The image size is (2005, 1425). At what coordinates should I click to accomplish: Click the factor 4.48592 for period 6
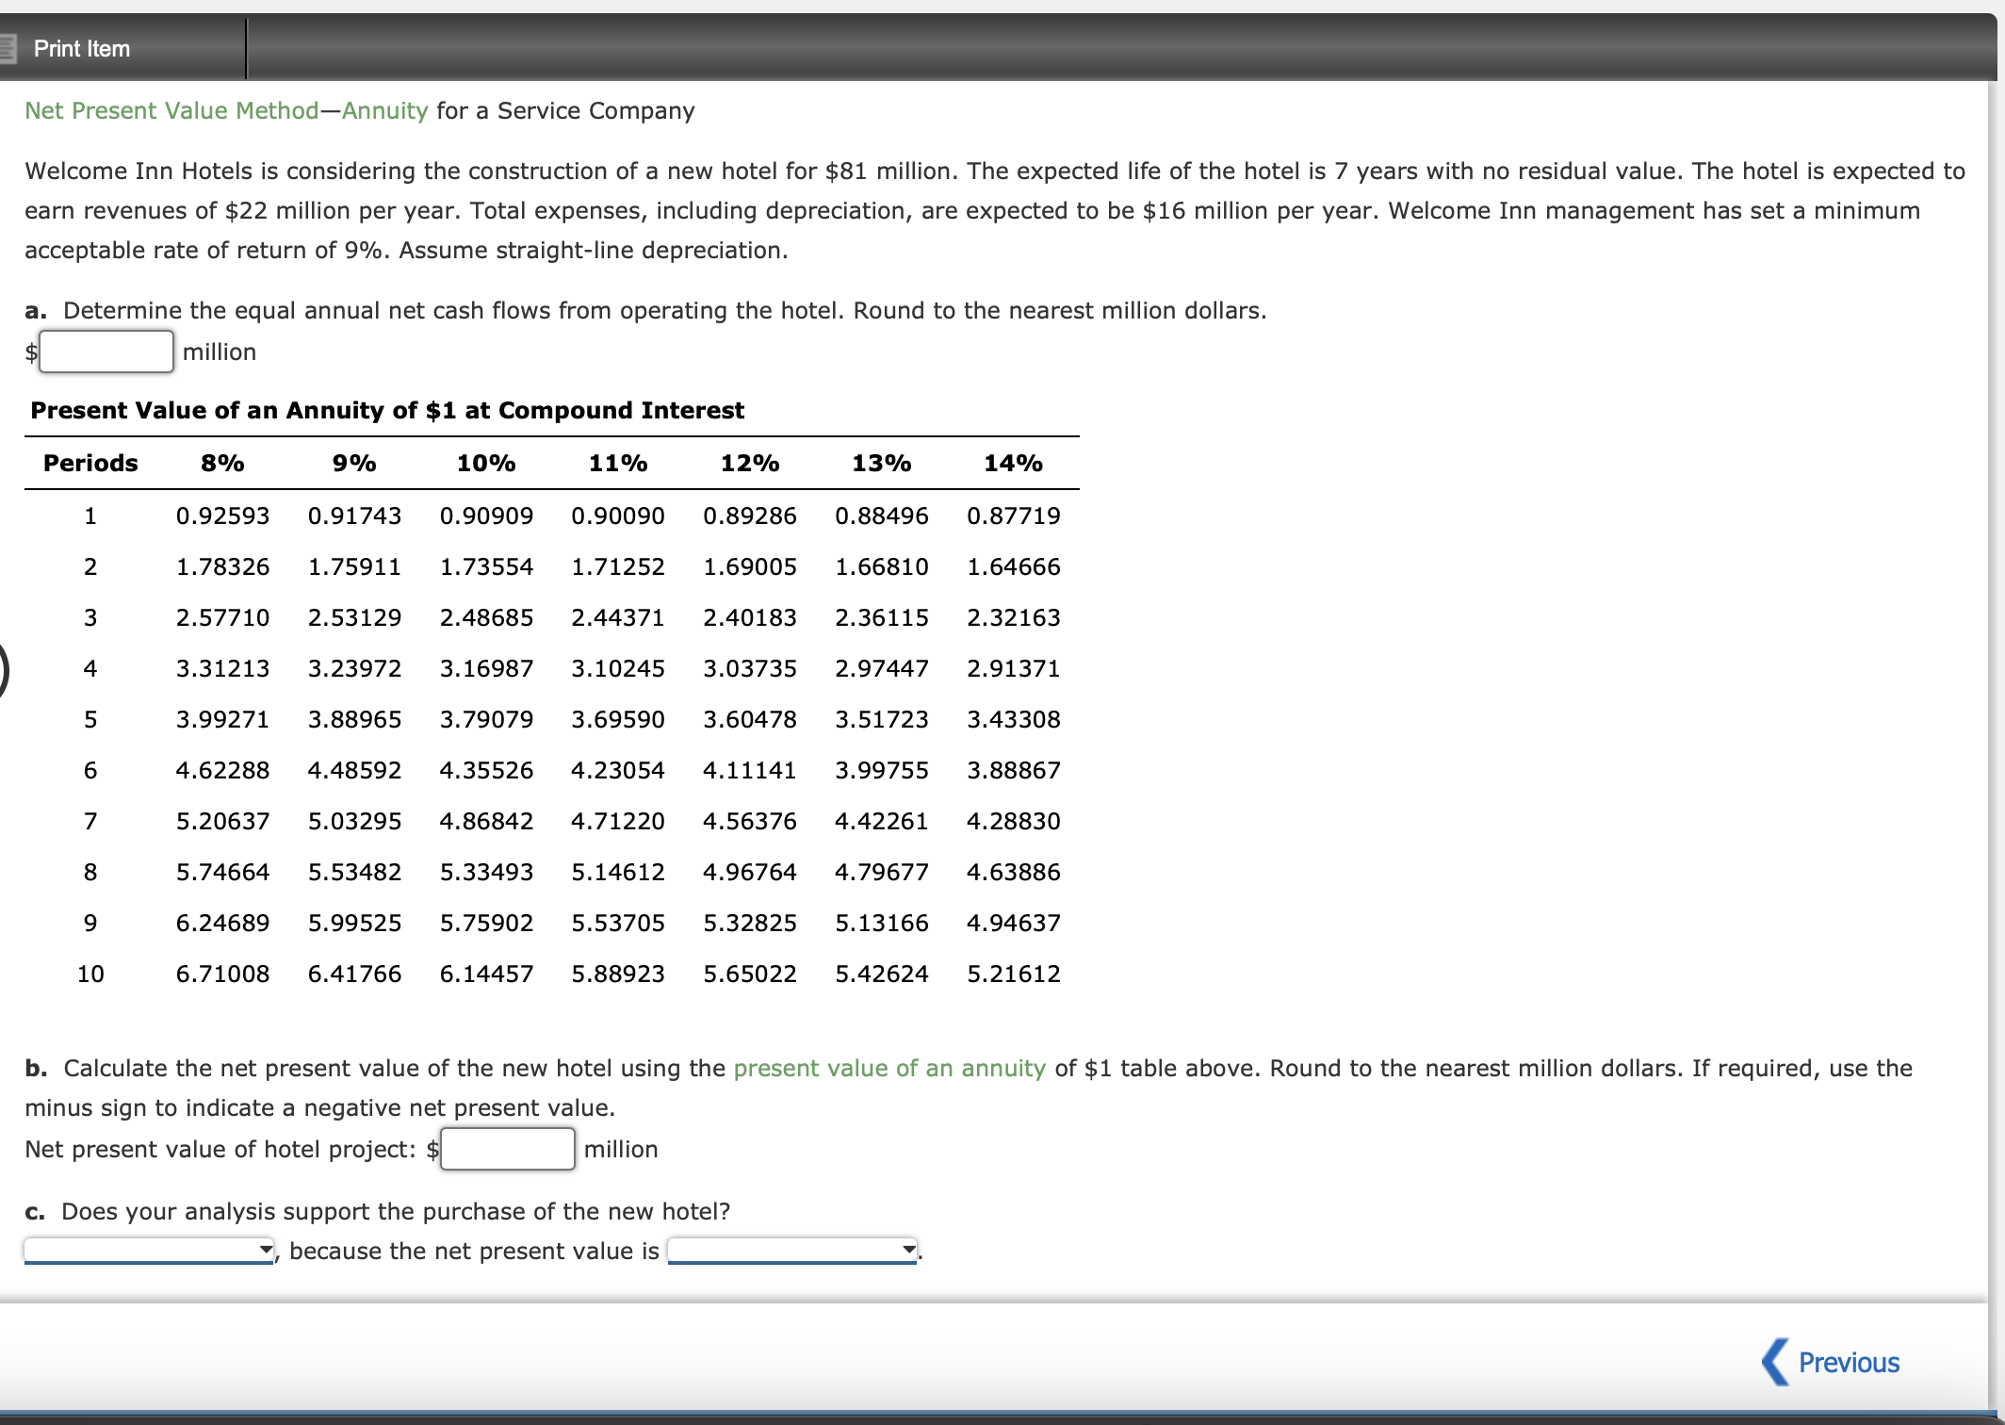[354, 770]
